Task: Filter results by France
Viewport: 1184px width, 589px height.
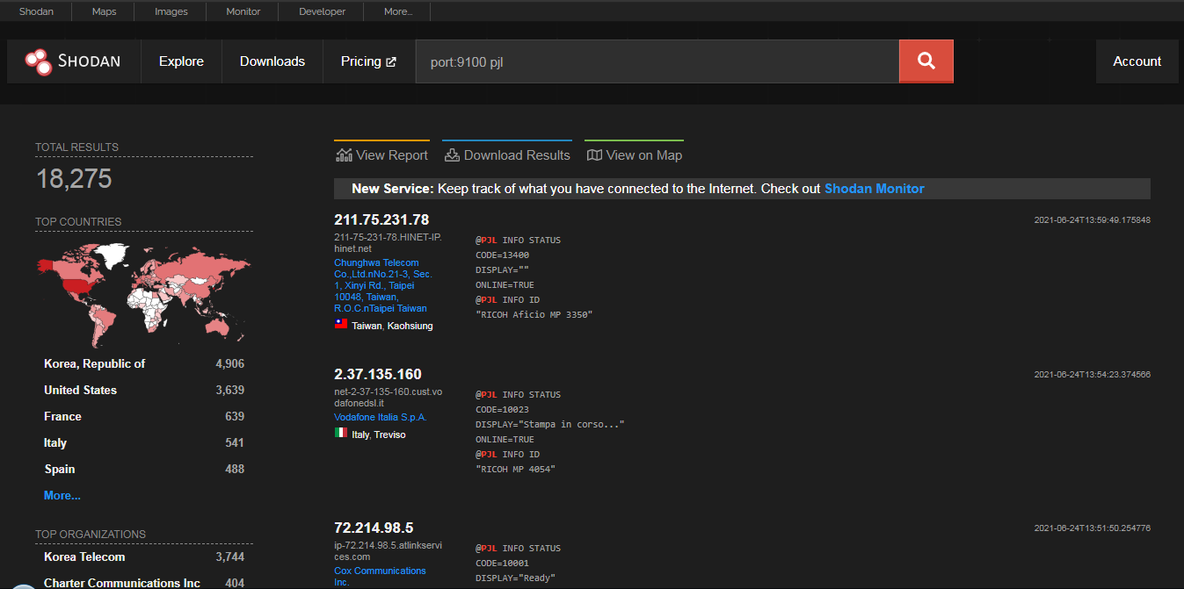Action: [62, 416]
